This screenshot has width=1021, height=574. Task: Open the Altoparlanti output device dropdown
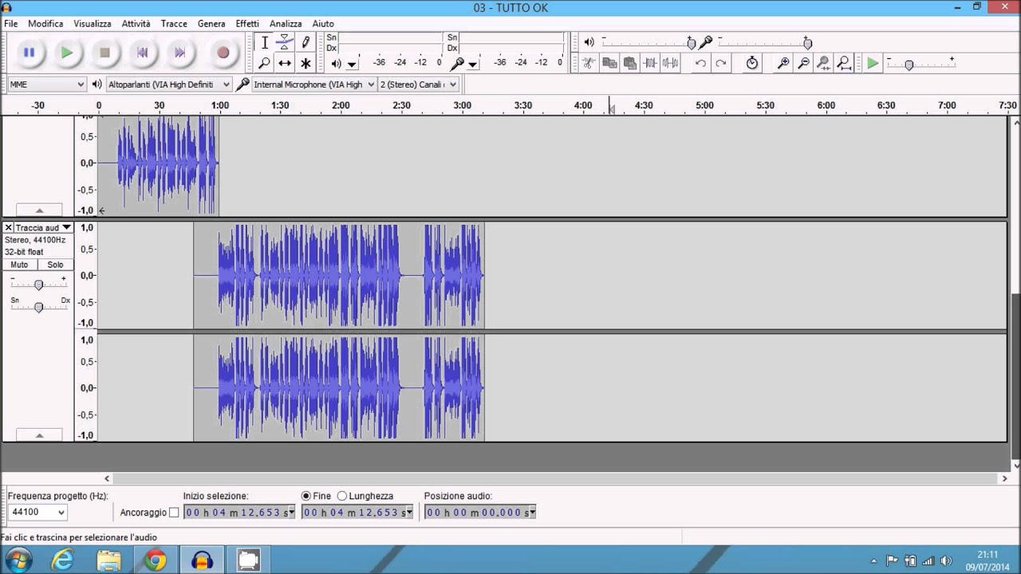(x=168, y=84)
